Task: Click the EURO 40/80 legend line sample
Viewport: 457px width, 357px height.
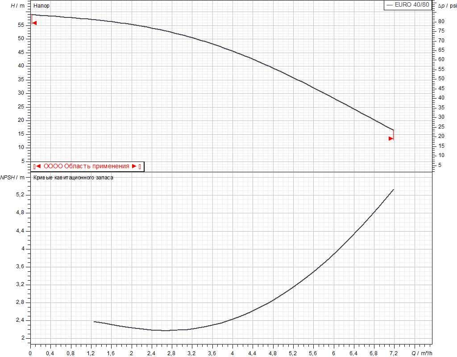Action: (x=389, y=5)
